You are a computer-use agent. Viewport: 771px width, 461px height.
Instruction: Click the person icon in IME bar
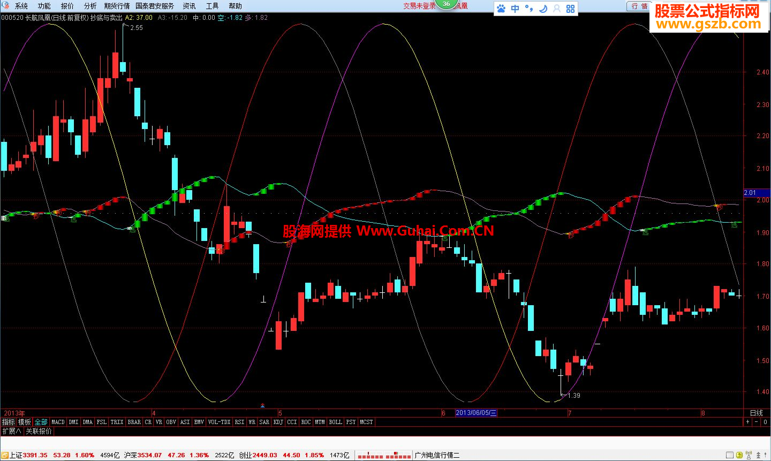pos(557,9)
